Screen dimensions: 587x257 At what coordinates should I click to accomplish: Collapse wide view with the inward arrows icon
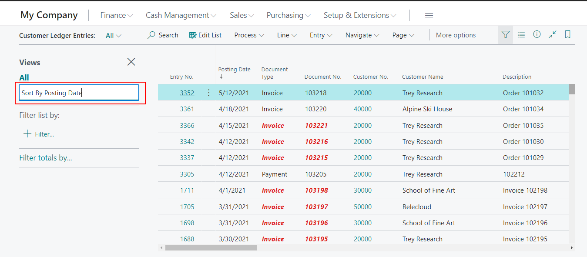(x=552, y=34)
